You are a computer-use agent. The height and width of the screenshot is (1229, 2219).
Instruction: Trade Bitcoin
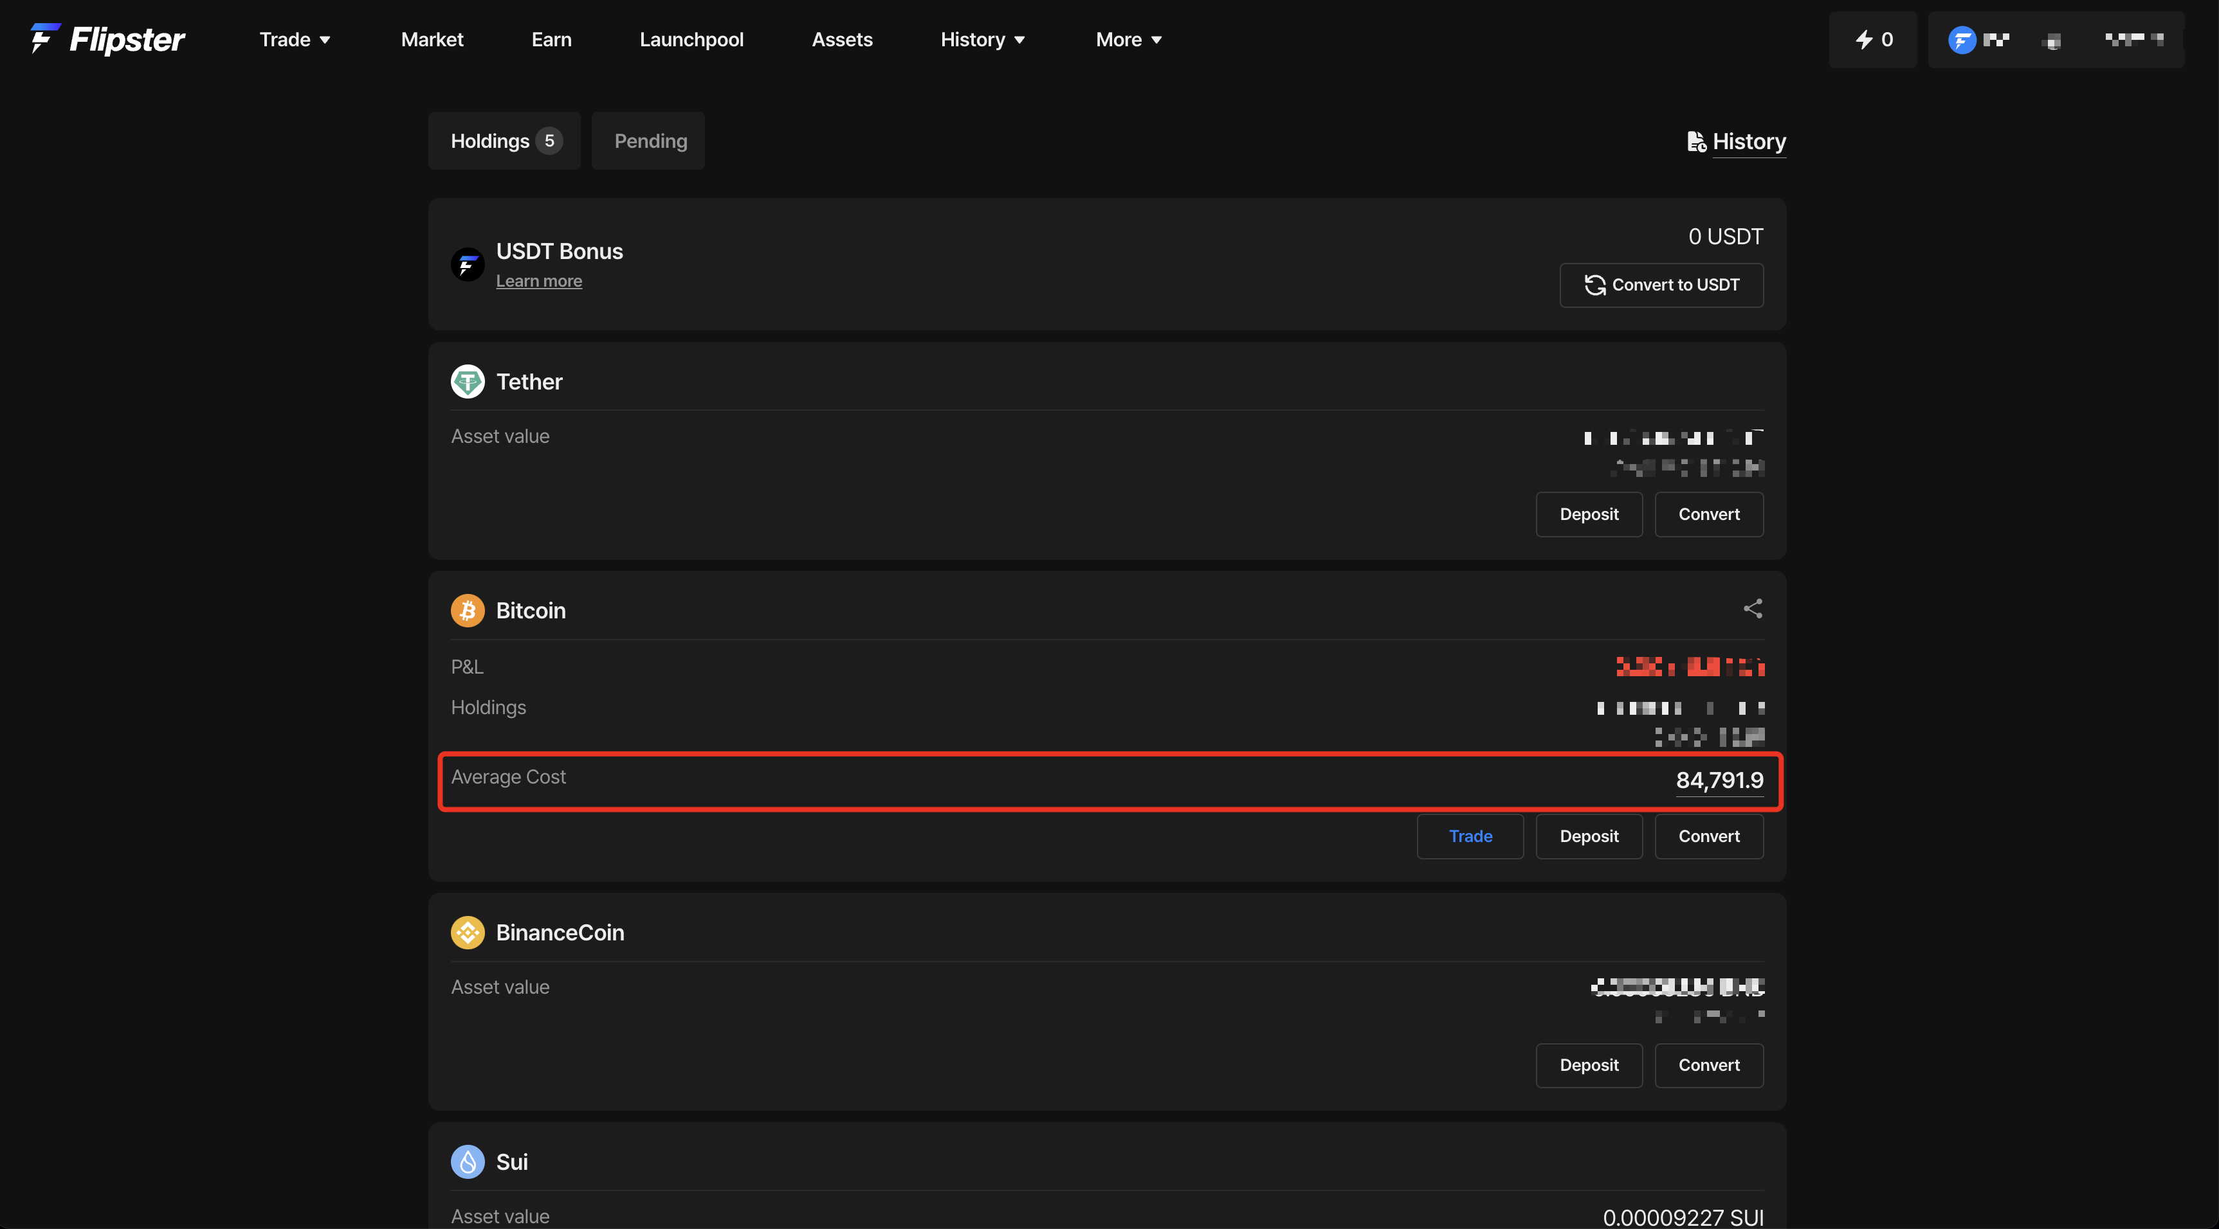(x=1470, y=836)
